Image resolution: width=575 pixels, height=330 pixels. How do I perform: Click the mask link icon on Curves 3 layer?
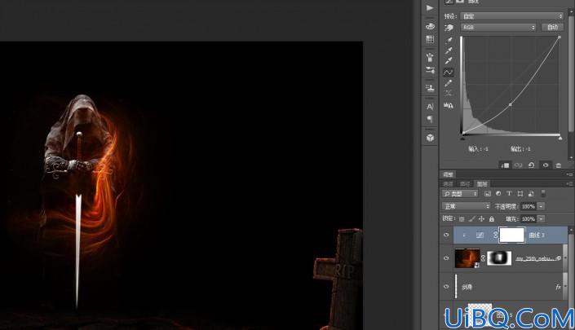[495, 235]
